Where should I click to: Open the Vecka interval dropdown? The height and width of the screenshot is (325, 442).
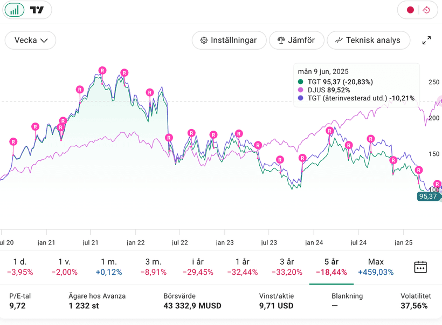tap(31, 40)
